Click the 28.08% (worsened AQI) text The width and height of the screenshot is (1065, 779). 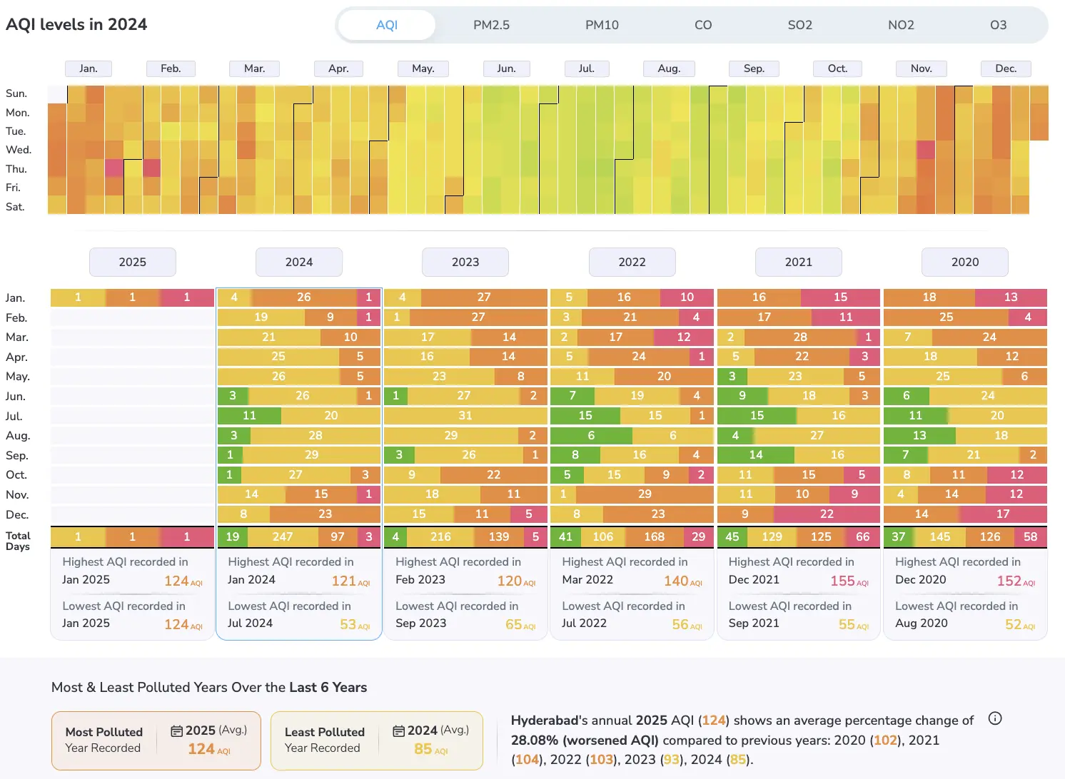[585, 740]
